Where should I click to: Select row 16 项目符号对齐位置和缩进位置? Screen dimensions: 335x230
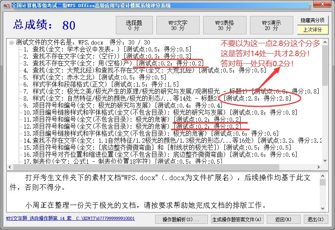pos(160,155)
